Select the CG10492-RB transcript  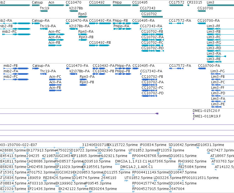[99, 45]
